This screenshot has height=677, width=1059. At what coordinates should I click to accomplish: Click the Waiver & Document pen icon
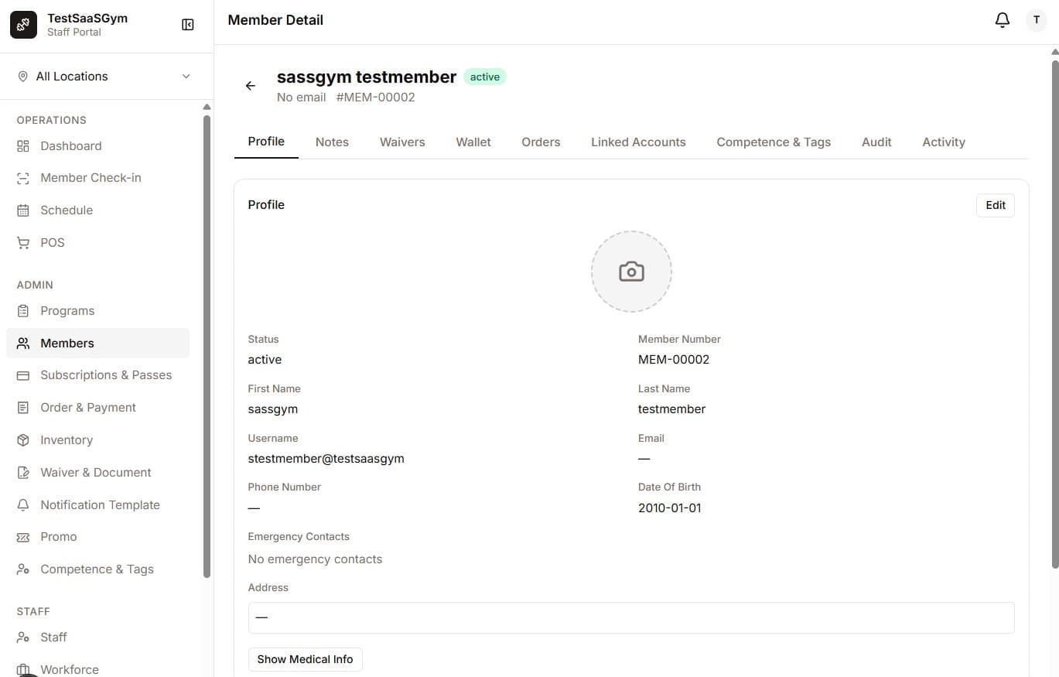[23, 473]
